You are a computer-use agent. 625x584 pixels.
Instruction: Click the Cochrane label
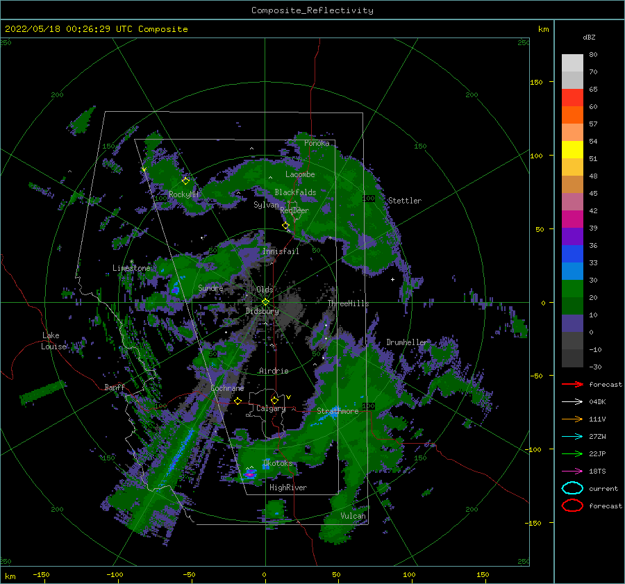point(227,388)
